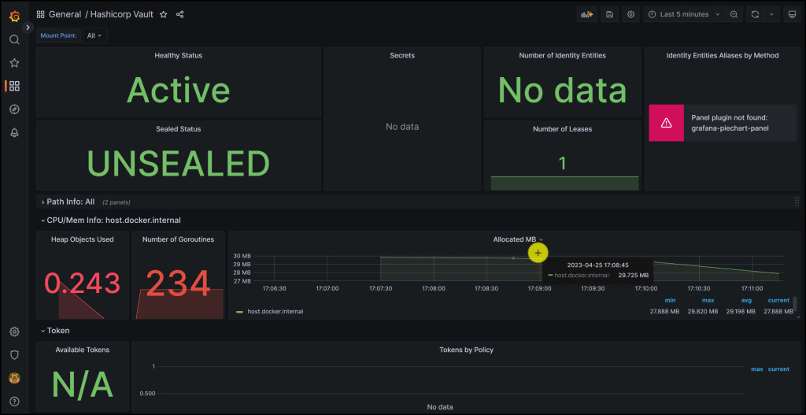
Task: Open Help question mark icon
Action: pos(14,402)
